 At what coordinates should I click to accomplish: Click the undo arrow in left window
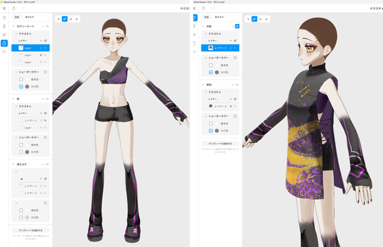click(x=13, y=8)
